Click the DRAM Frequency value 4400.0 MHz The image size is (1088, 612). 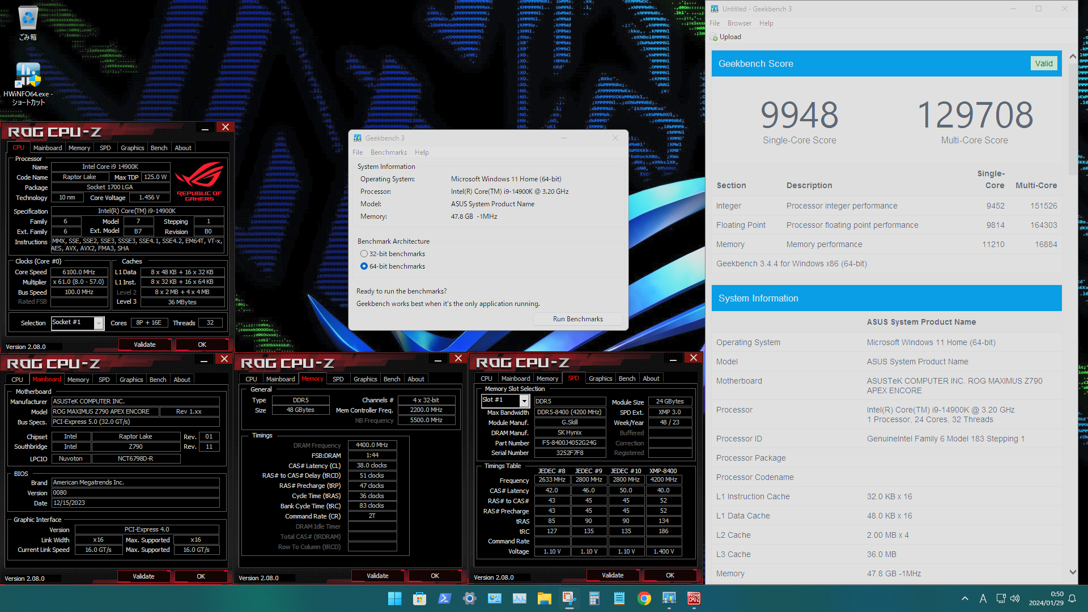372,445
